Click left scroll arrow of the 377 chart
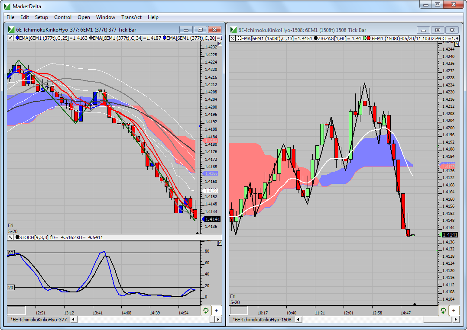 click(73, 320)
